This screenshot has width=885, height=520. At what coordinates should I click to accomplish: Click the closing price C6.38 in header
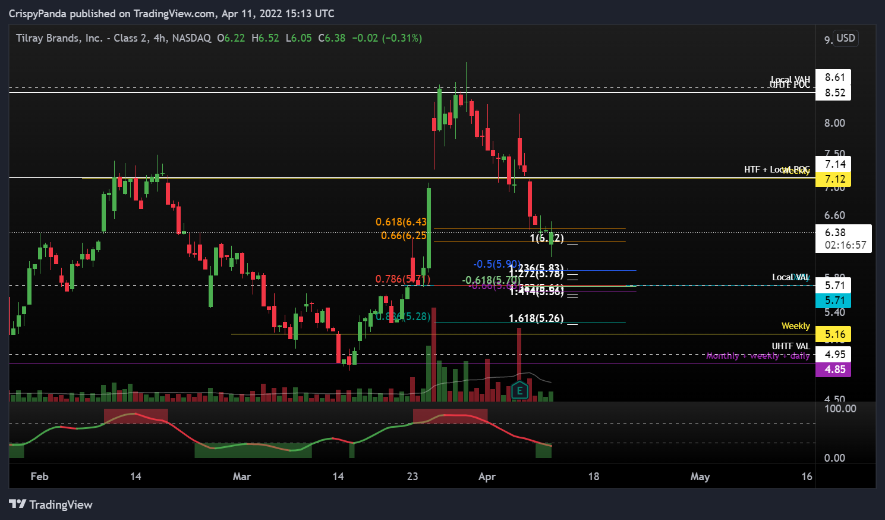point(332,38)
